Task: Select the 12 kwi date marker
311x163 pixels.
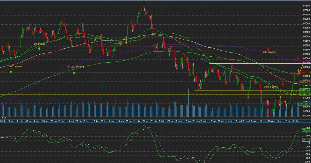Action: [x=213, y=121]
